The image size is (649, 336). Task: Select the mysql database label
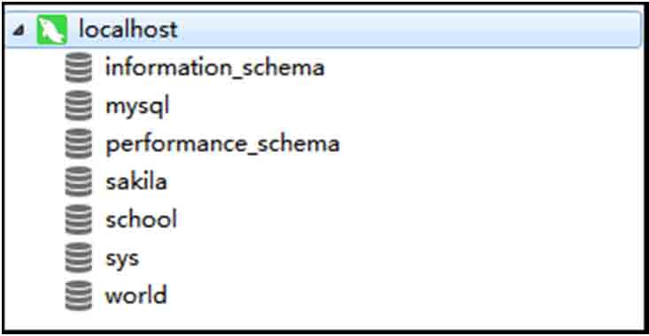click(137, 106)
